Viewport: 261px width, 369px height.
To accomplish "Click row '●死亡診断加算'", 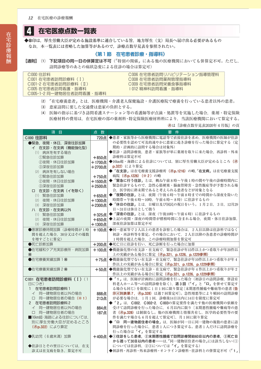I will tap(41, 244).
